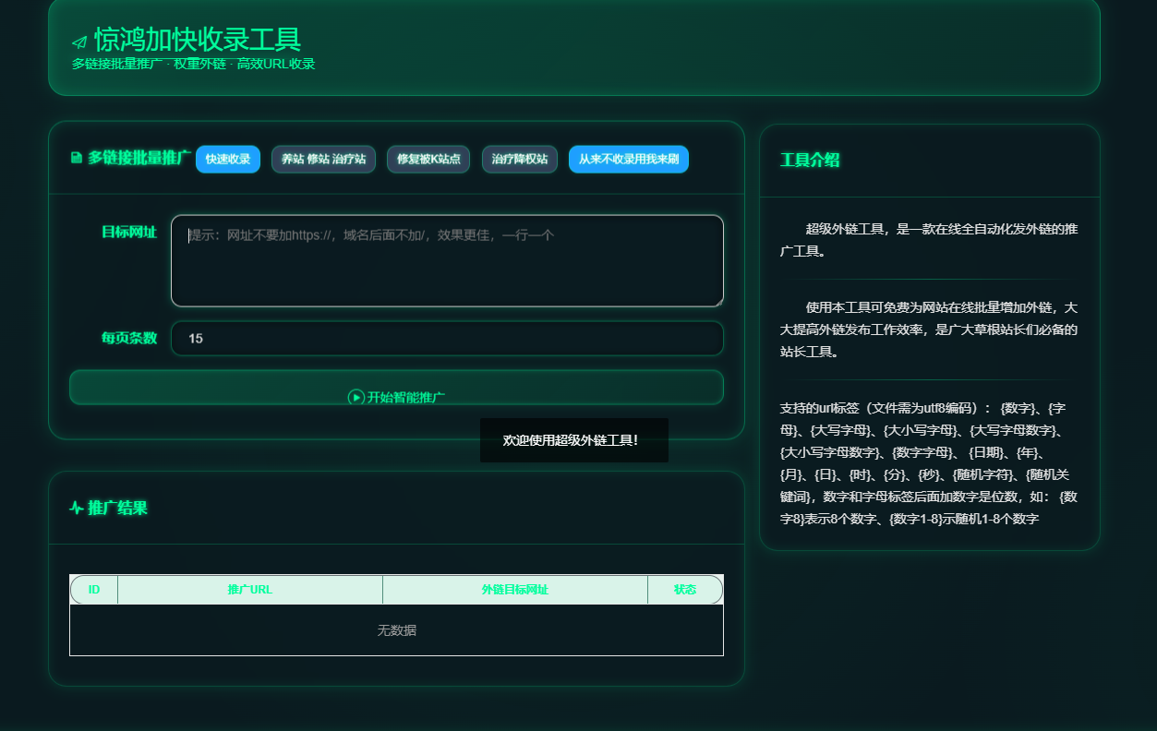The height and width of the screenshot is (731, 1157).
Task: Click the paragraph about 支持的url标签
Action: 929,463
